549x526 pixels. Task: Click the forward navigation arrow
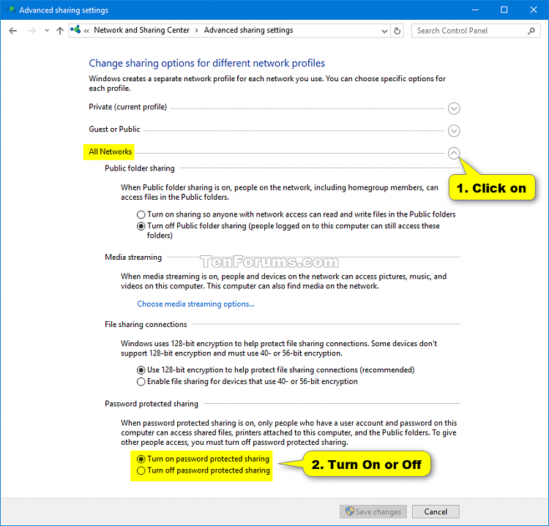point(32,31)
